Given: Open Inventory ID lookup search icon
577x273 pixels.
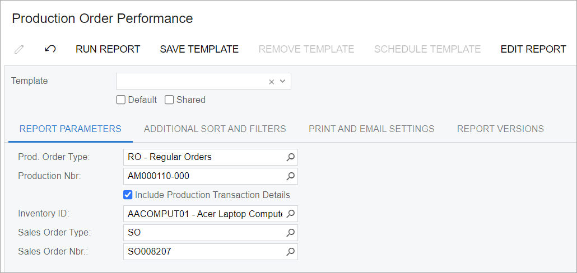Looking at the screenshot, I should click(x=290, y=214).
